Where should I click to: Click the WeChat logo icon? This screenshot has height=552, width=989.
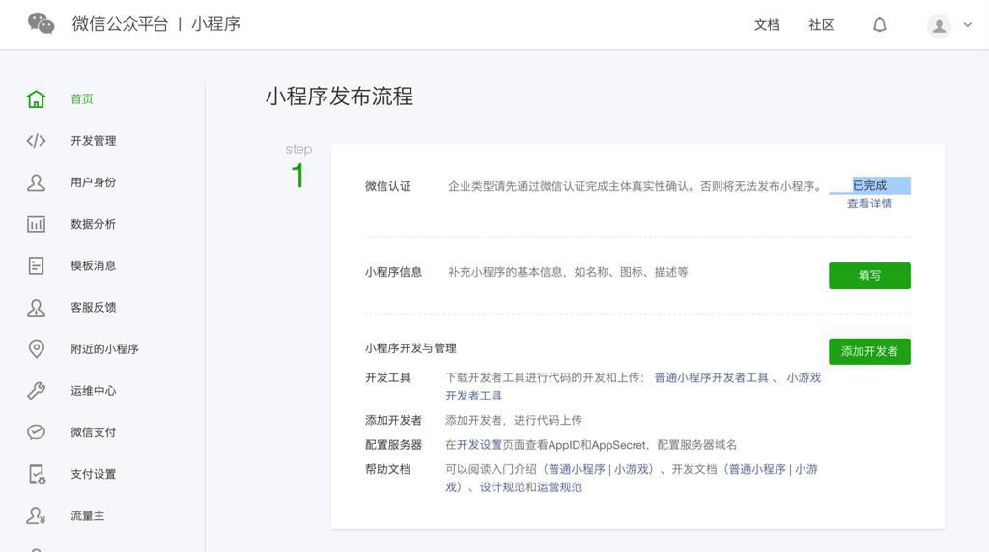click(x=41, y=23)
